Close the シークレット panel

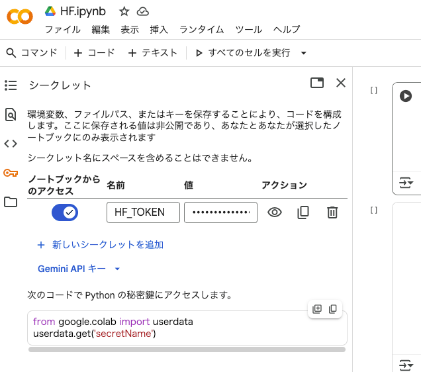tap(341, 83)
